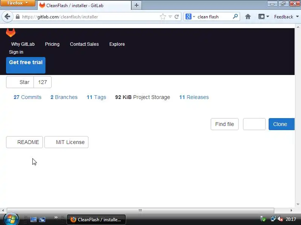Click the 92 KiB Project Storage text
301x225 pixels.
pos(143,97)
